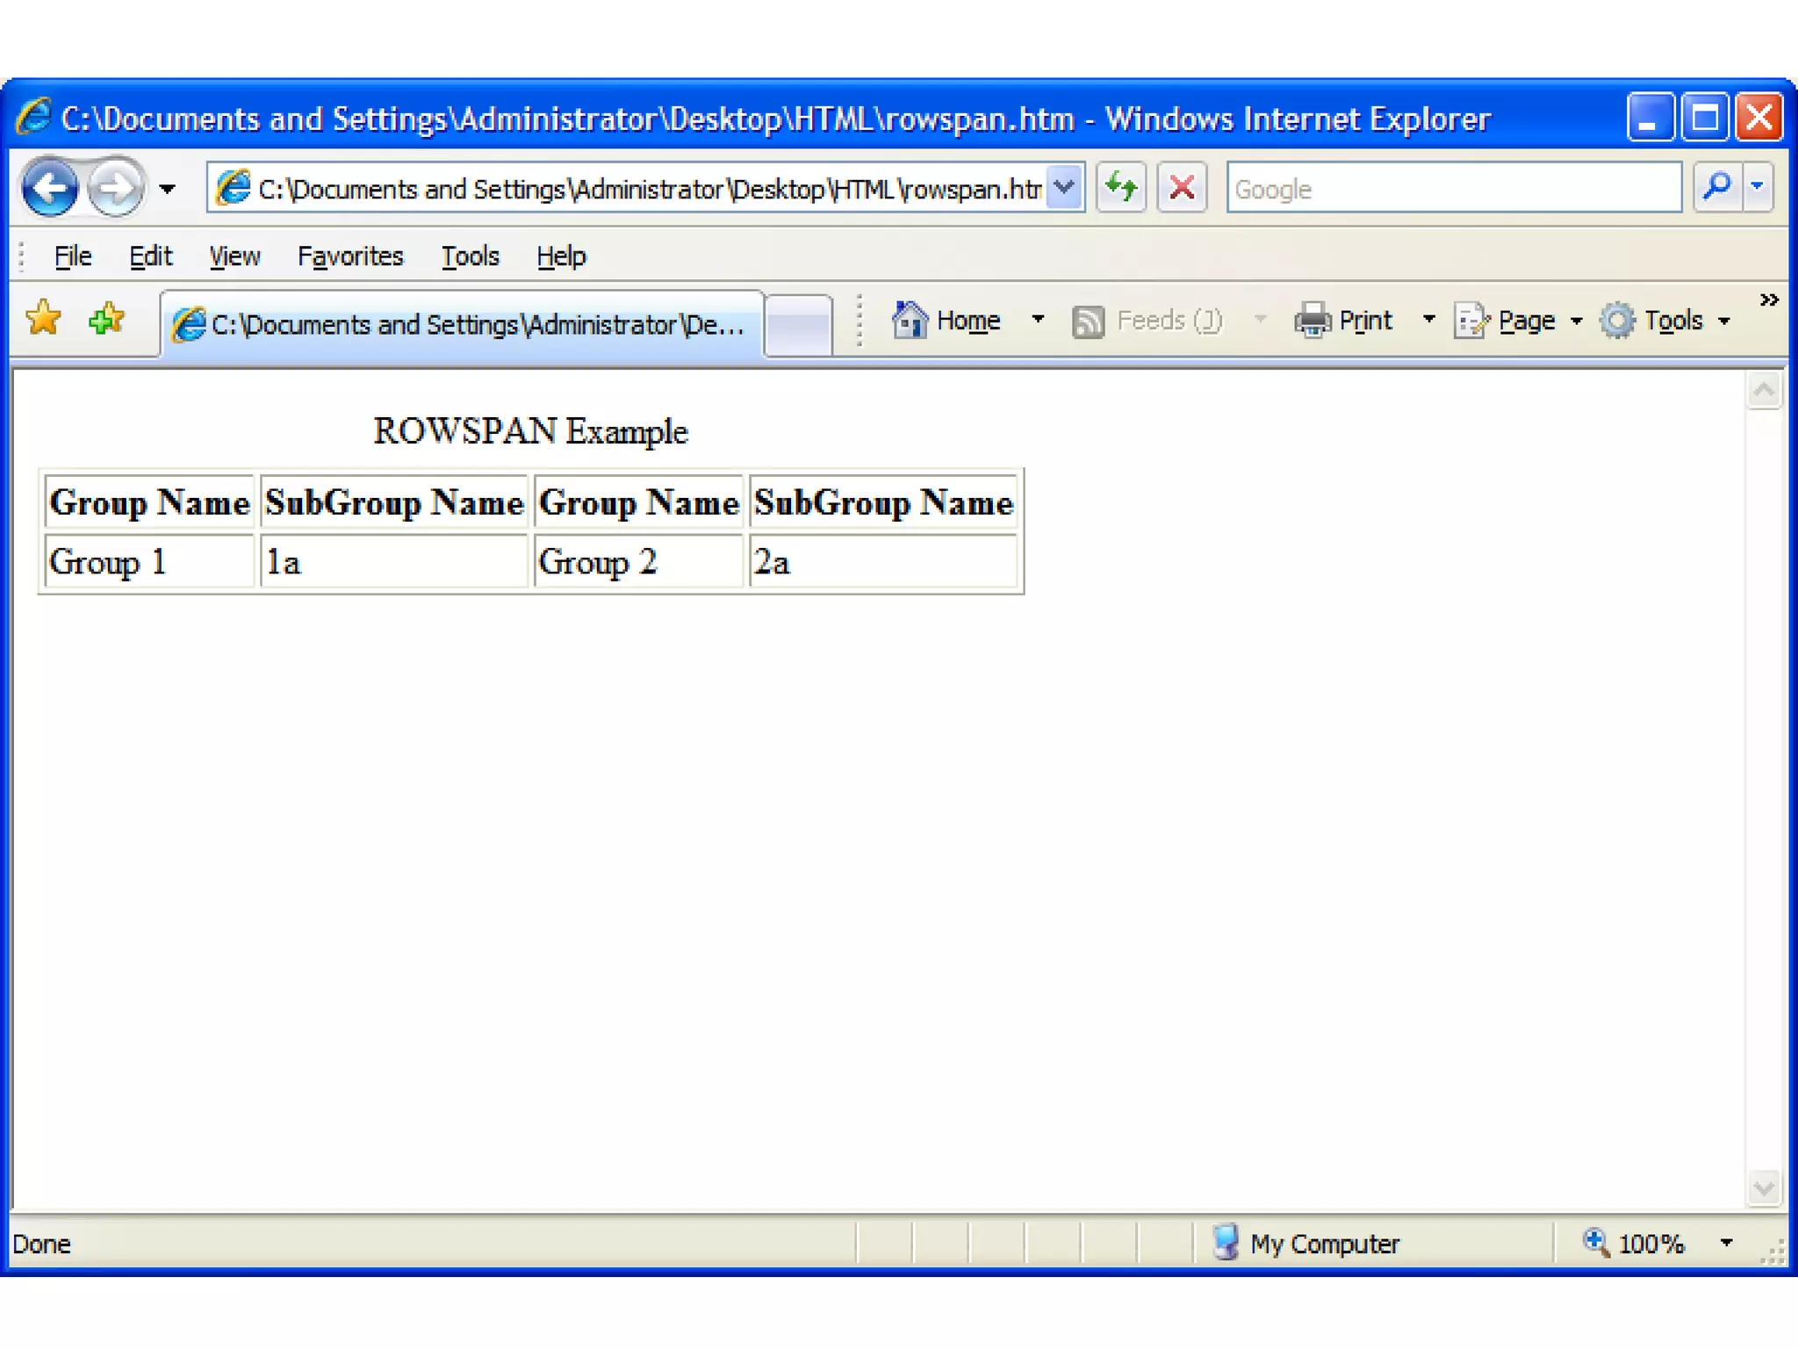Image resolution: width=1798 pixels, height=1349 pixels.
Task: Click the Back navigation arrow button
Action: coord(49,187)
